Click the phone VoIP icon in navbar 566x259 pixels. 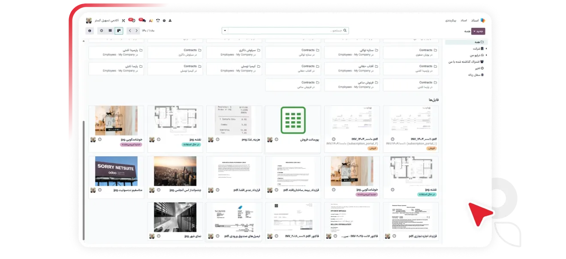click(157, 20)
